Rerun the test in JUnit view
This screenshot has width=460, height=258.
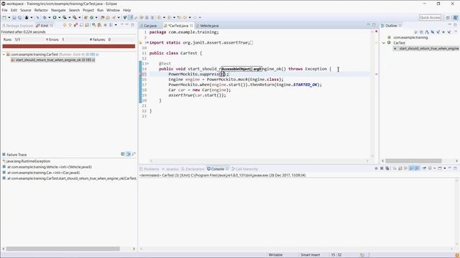pyautogui.click(x=93, y=25)
